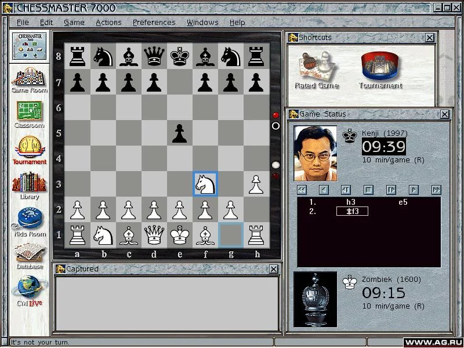The height and width of the screenshot is (348, 464).
Task: Select the white king on e1
Action: 180,235
